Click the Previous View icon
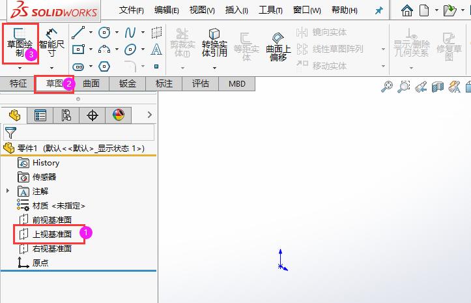This screenshot has height=303, width=471. pos(421,87)
